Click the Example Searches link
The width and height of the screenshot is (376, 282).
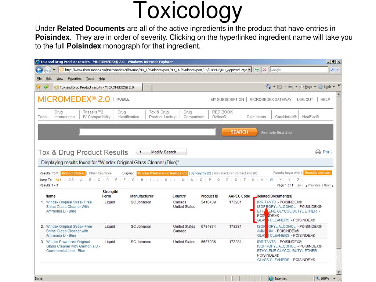(x=277, y=132)
